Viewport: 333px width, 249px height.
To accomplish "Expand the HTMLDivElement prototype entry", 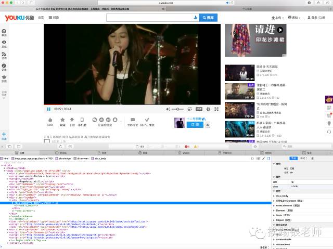I will coord(274,201).
